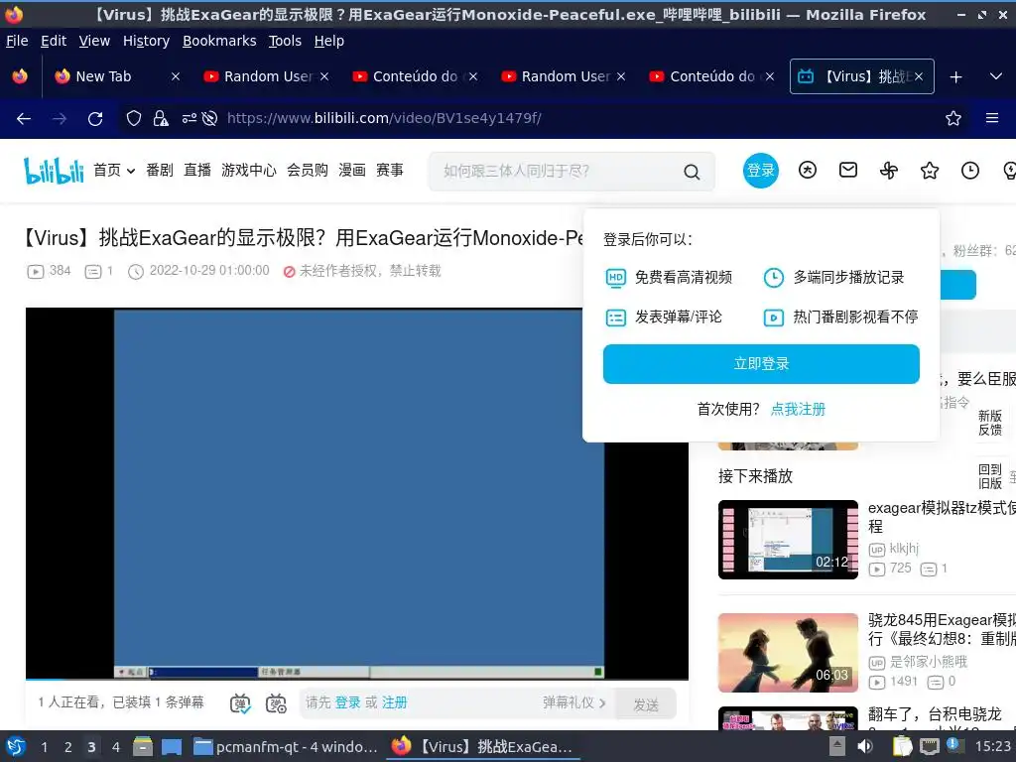Expand the 首页 dropdown arrow
The image size is (1016, 762).
[x=131, y=171]
